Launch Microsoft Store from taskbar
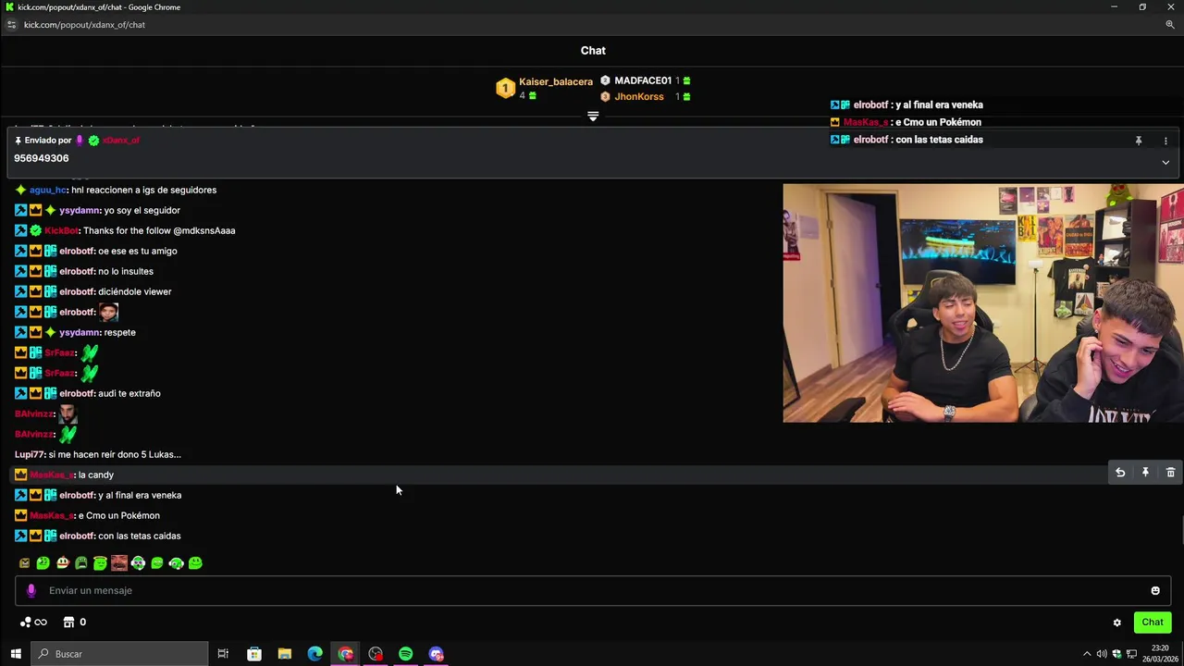1184x666 pixels. [254, 654]
